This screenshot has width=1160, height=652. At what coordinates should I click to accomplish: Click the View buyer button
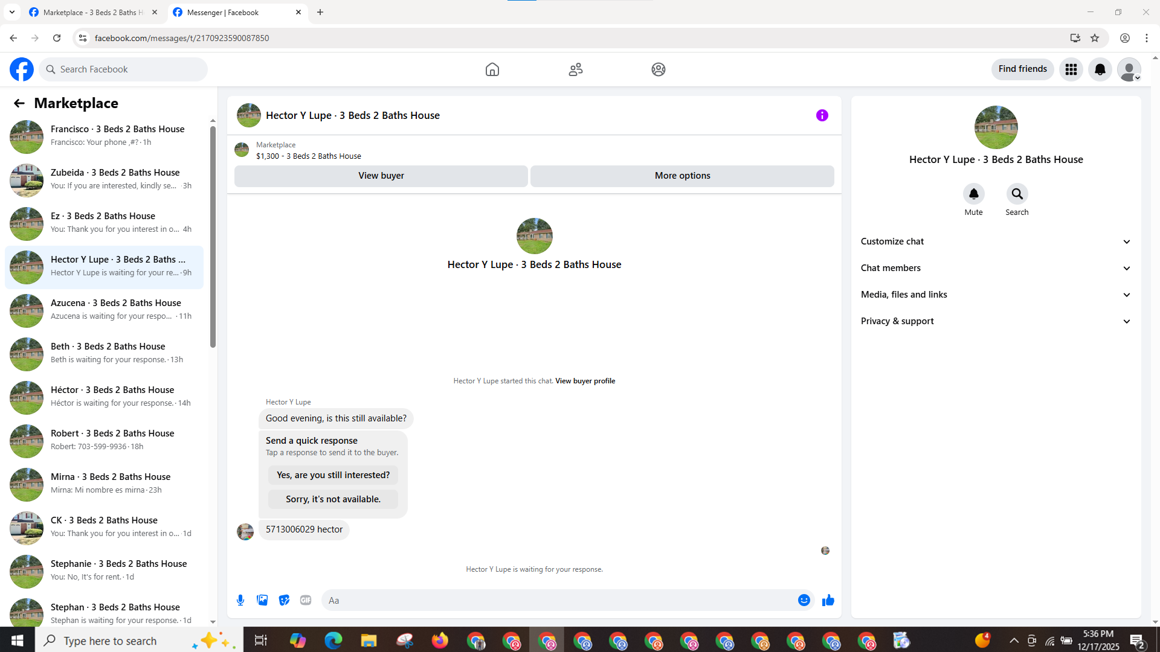point(381,176)
